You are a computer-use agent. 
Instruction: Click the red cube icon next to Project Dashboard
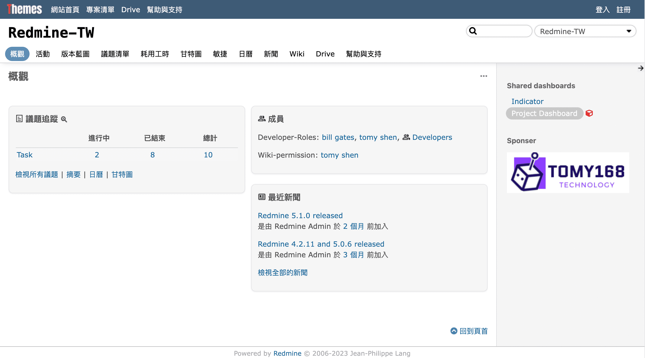pos(589,113)
